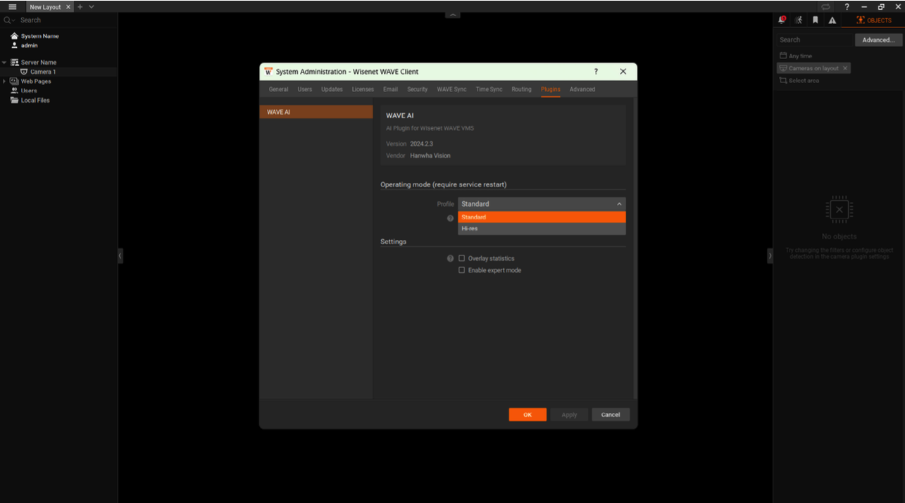Open the Routing tab

click(x=522, y=89)
